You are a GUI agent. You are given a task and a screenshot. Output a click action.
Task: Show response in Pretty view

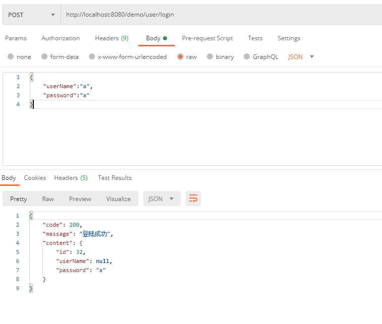19,199
